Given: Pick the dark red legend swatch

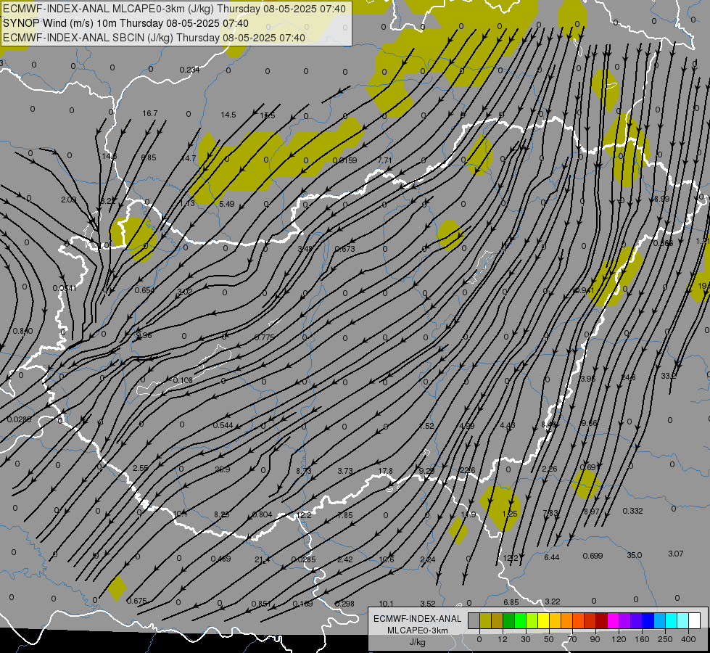Looking at the screenshot, I should [601, 621].
